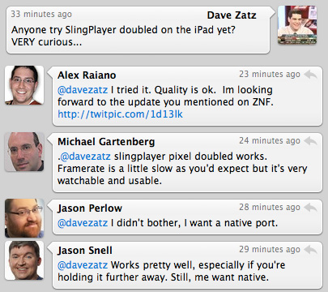Follow @davezatz mention in Alex Raiano's tweet
The image size is (328, 292).
click(x=83, y=90)
